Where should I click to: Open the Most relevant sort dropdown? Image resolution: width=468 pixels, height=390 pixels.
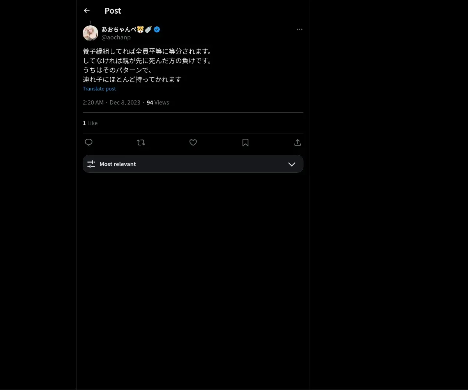coord(193,164)
